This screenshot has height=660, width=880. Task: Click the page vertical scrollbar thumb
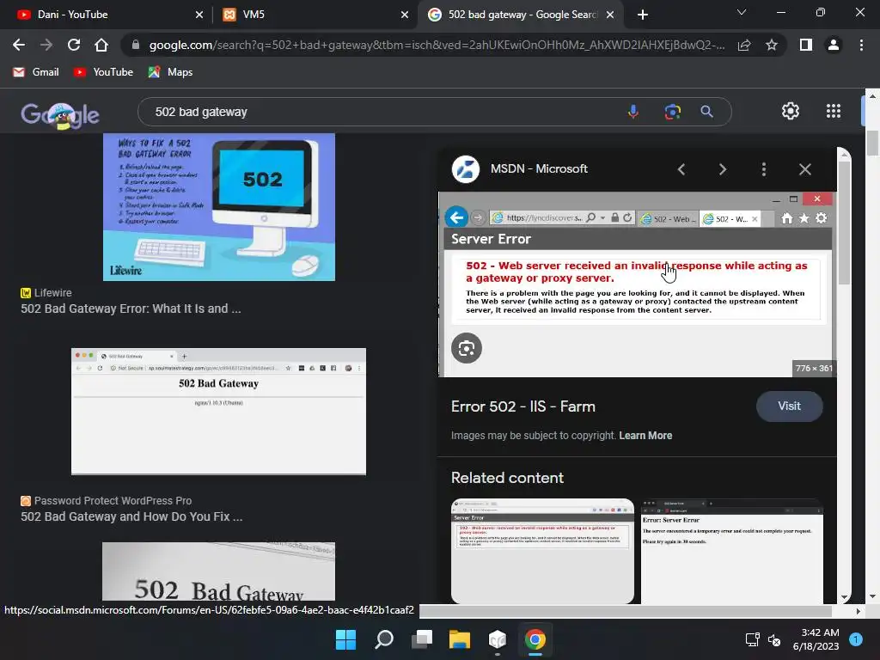coord(871,143)
